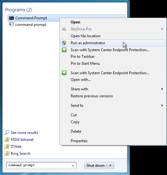Clear search text with the X button
The height and width of the screenshot is (175, 167).
(x=73, y=166)
